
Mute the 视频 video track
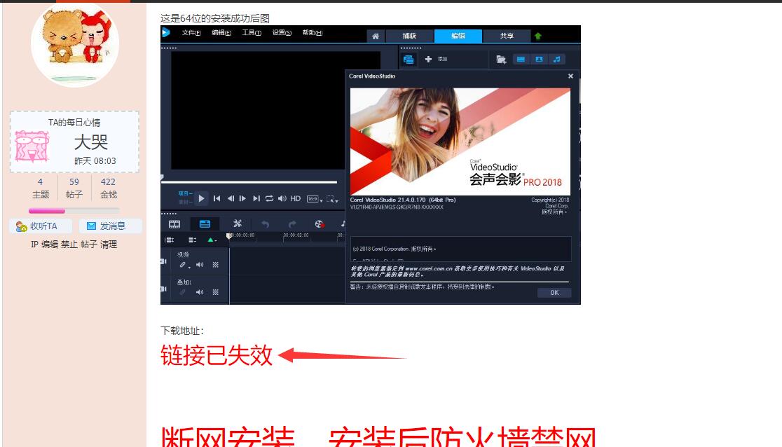click(x=200, y=265)
